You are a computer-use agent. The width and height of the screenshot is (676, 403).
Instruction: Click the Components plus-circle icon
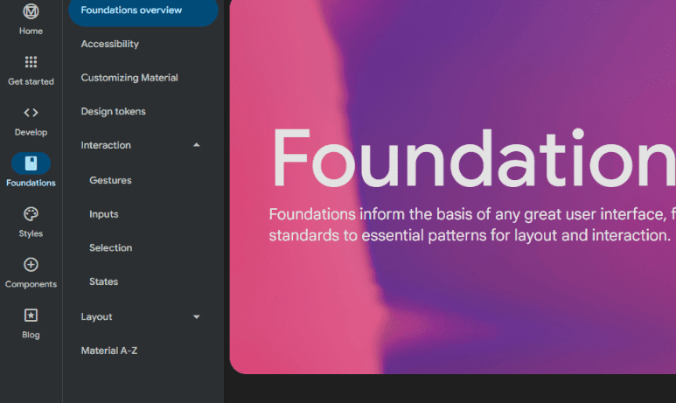31,265
